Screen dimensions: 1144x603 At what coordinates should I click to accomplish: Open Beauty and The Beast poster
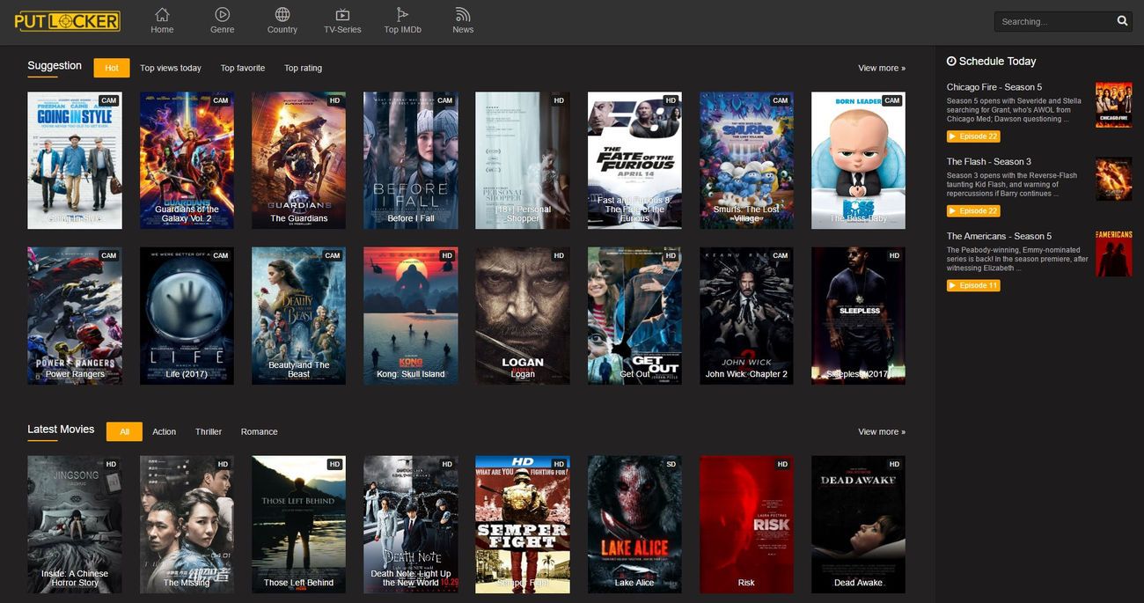coord(298,315)
